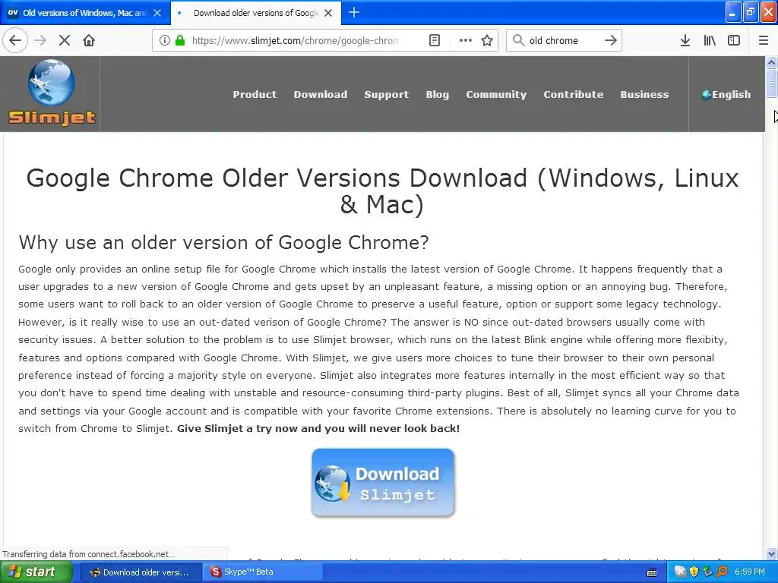Open the Firefox hamburger menu
Image resolution: width=778 pixels, height=583 pixels.
coord(763,40)
